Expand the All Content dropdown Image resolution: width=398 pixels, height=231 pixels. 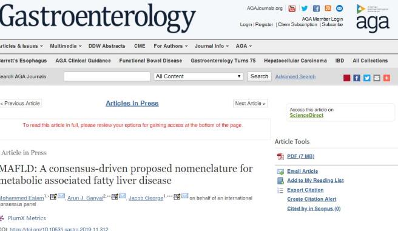[198, 76]
